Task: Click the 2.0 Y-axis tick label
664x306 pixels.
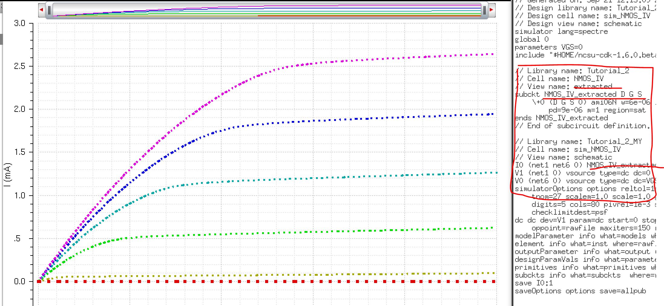Action: tap(20, 109)
